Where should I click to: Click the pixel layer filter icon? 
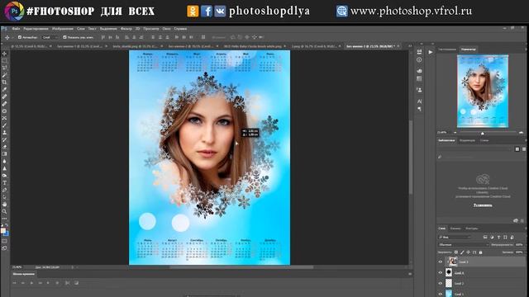[x=485, y=237]
